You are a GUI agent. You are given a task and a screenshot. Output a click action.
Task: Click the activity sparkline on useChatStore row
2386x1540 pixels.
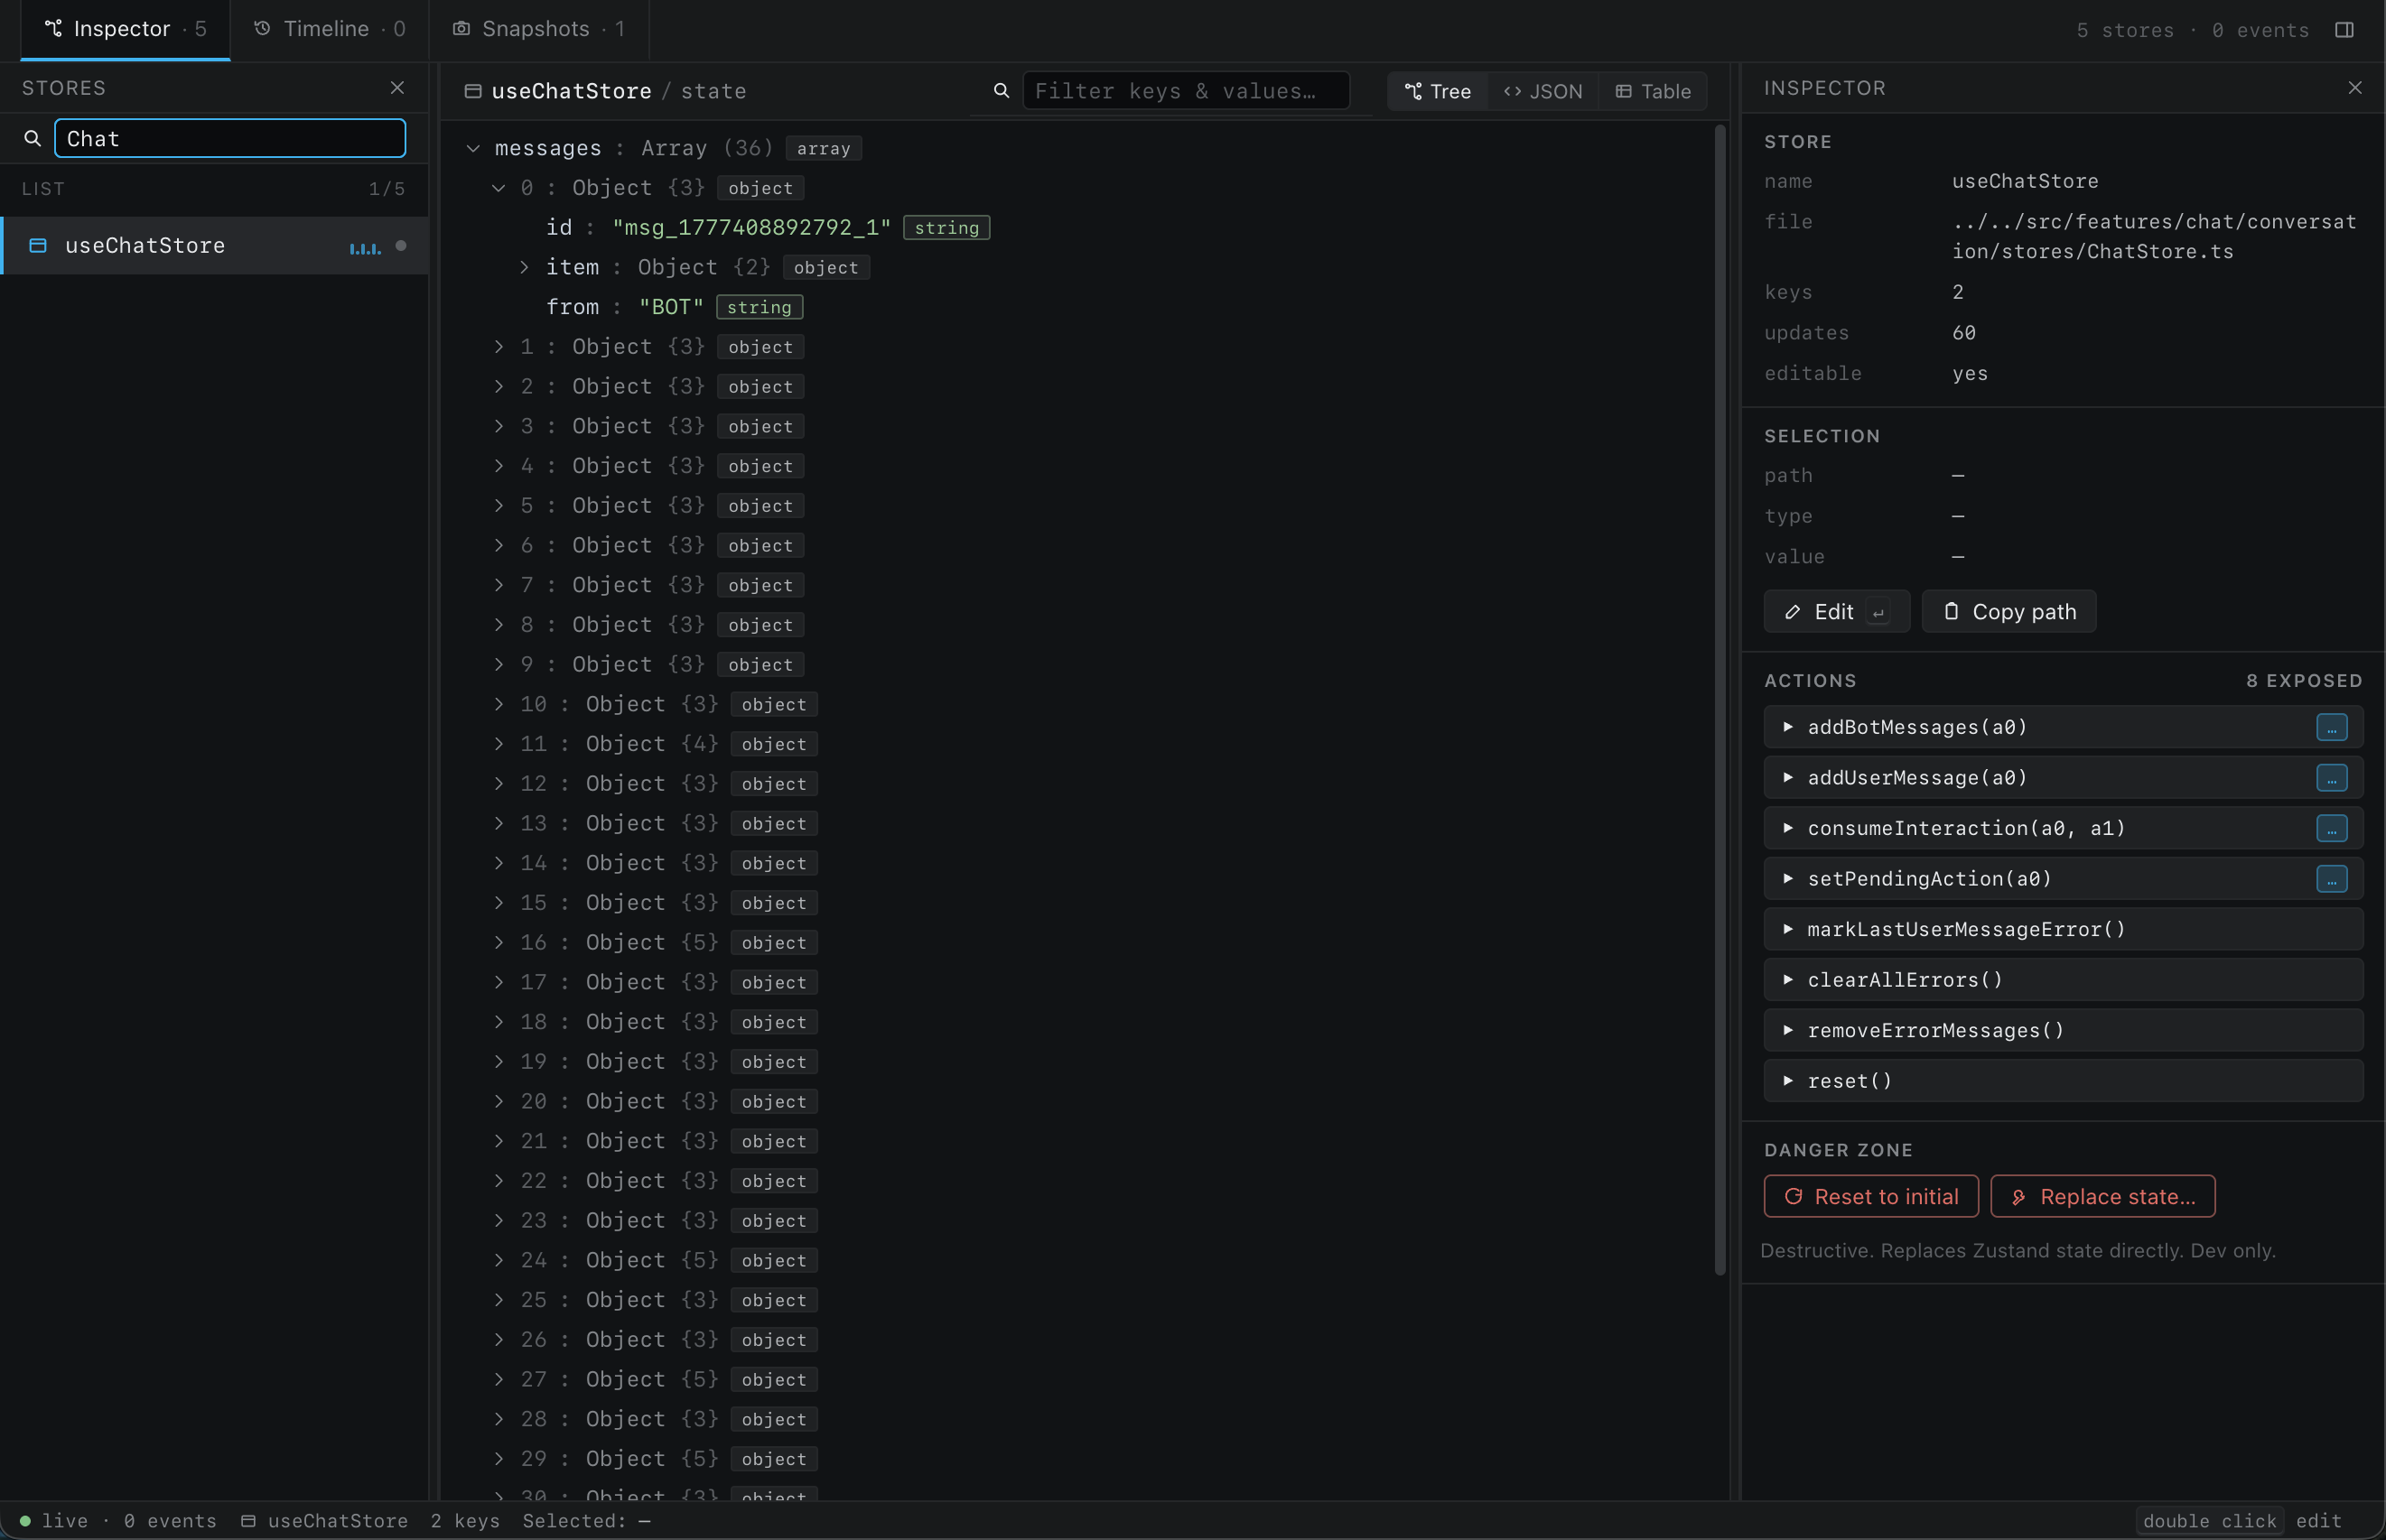[365, 247]
